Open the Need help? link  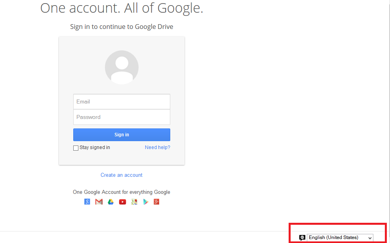[157, 147]
